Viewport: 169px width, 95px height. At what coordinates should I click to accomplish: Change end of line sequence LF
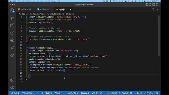101,93
